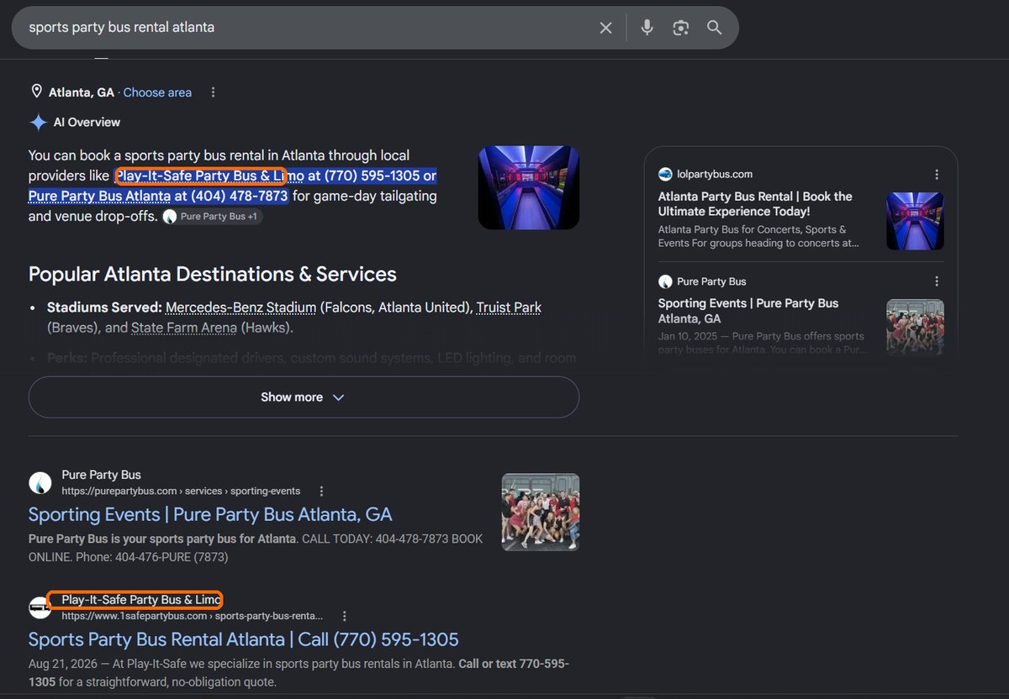1009x699 pixels.
Task: Open purepartybus.com result three-dot menu
Action: point(321,491)
